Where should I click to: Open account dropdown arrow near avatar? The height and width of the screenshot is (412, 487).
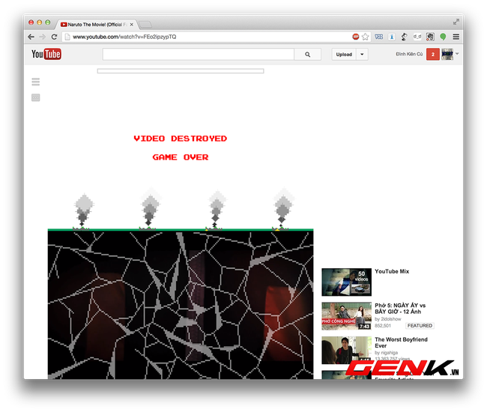(x=457, y=54)
